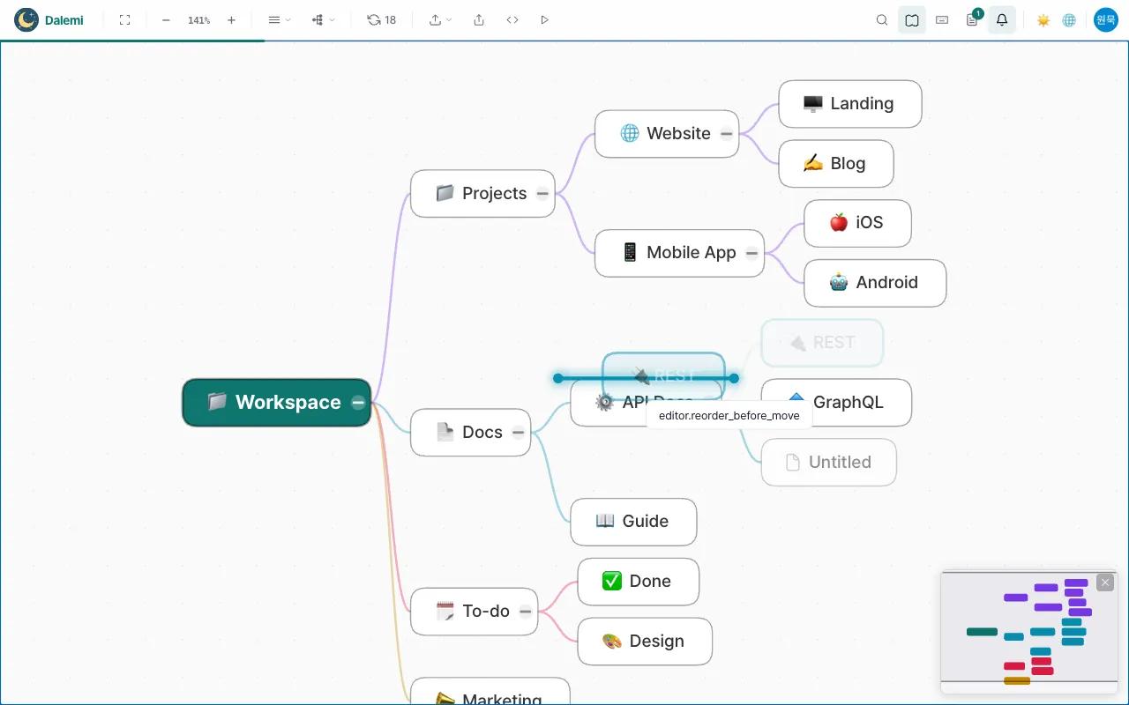Open search with the magnifier icon
This screenshot has height=705, width=1129.
pos(882,19)
